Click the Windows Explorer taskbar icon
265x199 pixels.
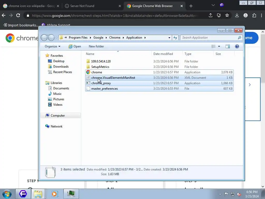tap(38, 194)
